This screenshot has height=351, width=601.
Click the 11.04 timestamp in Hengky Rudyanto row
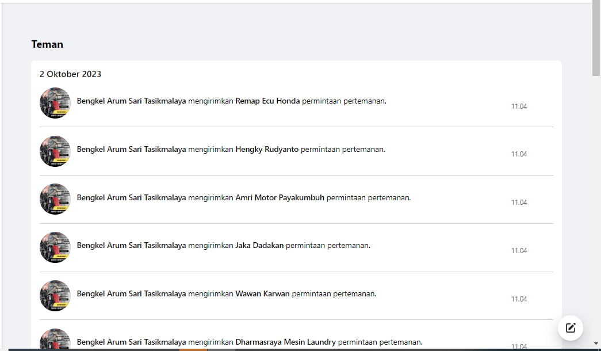coord(519,154)
